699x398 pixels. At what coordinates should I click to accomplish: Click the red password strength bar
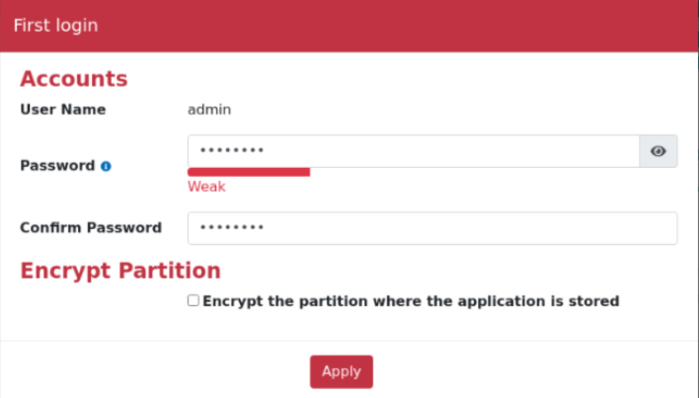tap(249, 172)
